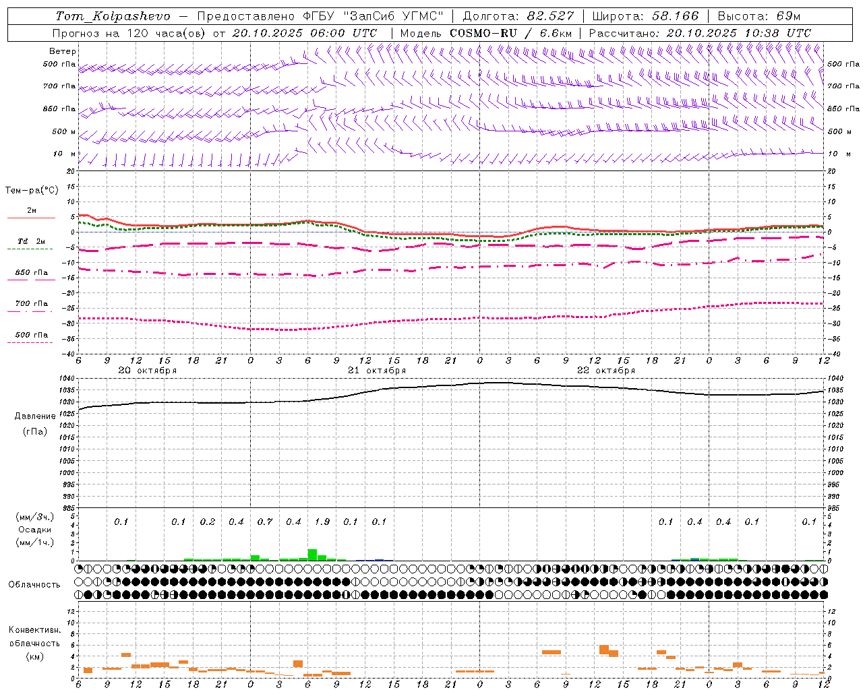Viewport: 863px width, 690px height.
Task: Click the 10 м wind level label on the left
Action: point(64,154)
